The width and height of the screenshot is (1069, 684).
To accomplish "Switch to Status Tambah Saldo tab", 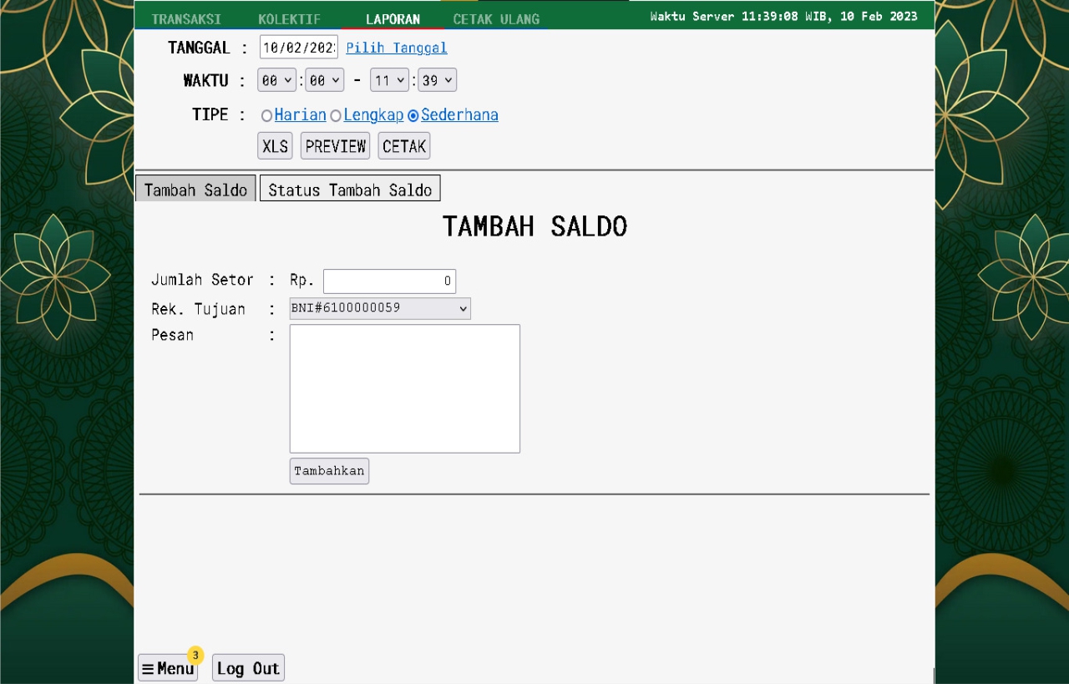I will (x=350, y=190).
